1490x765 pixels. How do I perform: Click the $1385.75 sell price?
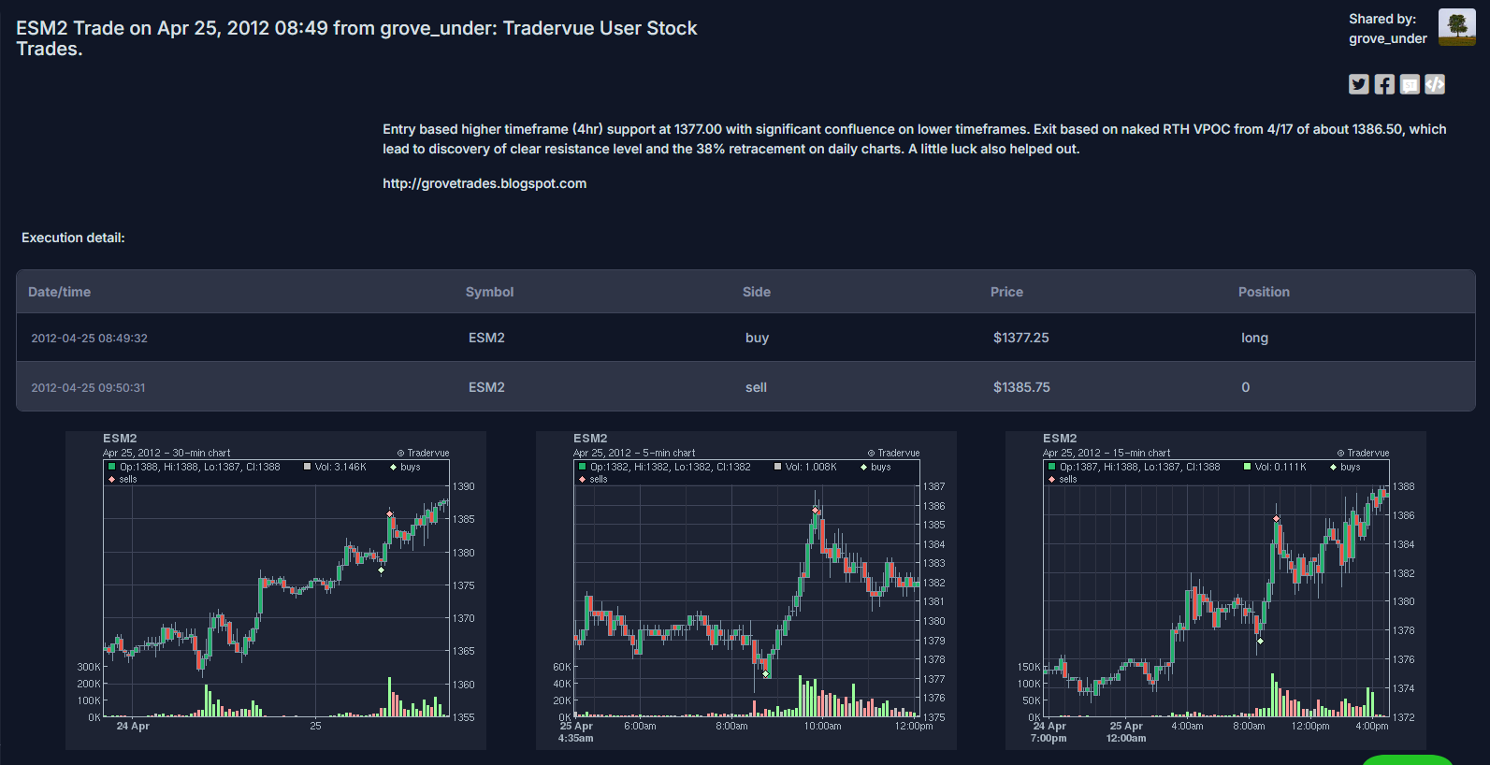[1021, 387]
